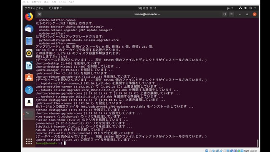Open the terminal search tool
This screenshot has width=270, height=152.
225,14
